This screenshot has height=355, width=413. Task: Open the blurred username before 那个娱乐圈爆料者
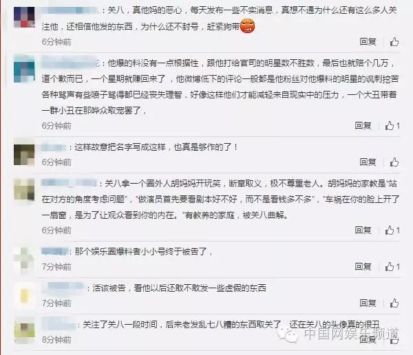point(55,251)
